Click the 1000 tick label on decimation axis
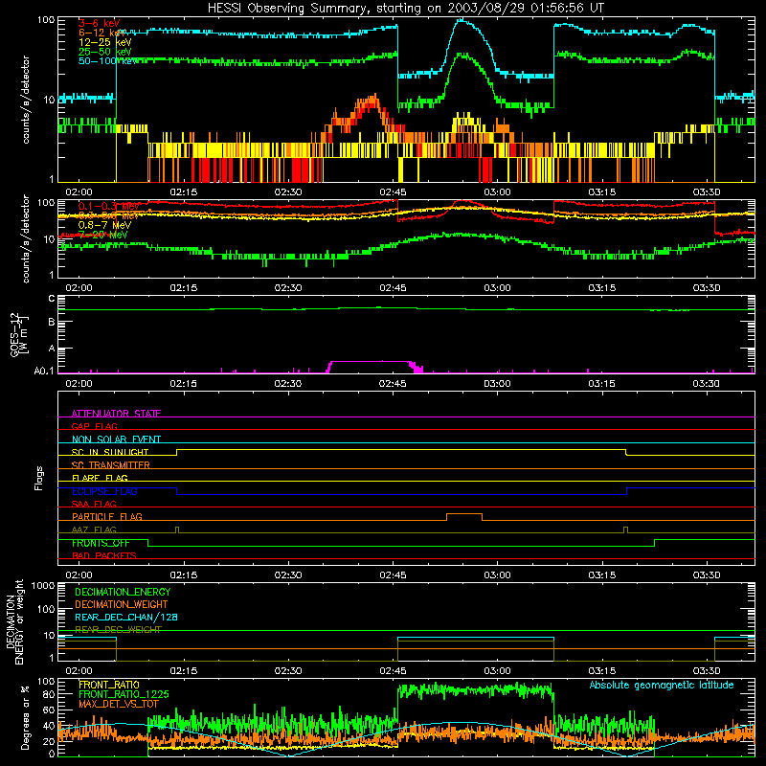This screenshot has height=766, width=766. coord(43,585)
